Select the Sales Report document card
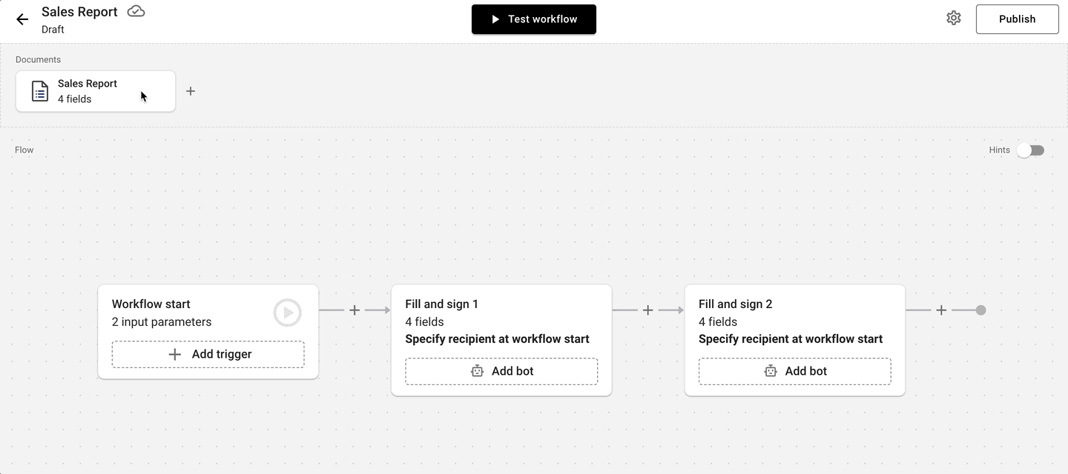The image size is (1068, 474). point(95,90)
